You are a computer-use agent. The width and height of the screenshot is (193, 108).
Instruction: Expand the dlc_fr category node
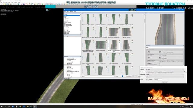pos(66,66)
